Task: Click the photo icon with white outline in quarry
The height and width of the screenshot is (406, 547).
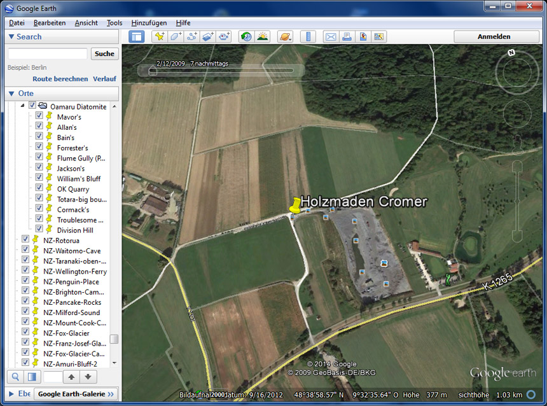Action: click(x=384, y=263)
